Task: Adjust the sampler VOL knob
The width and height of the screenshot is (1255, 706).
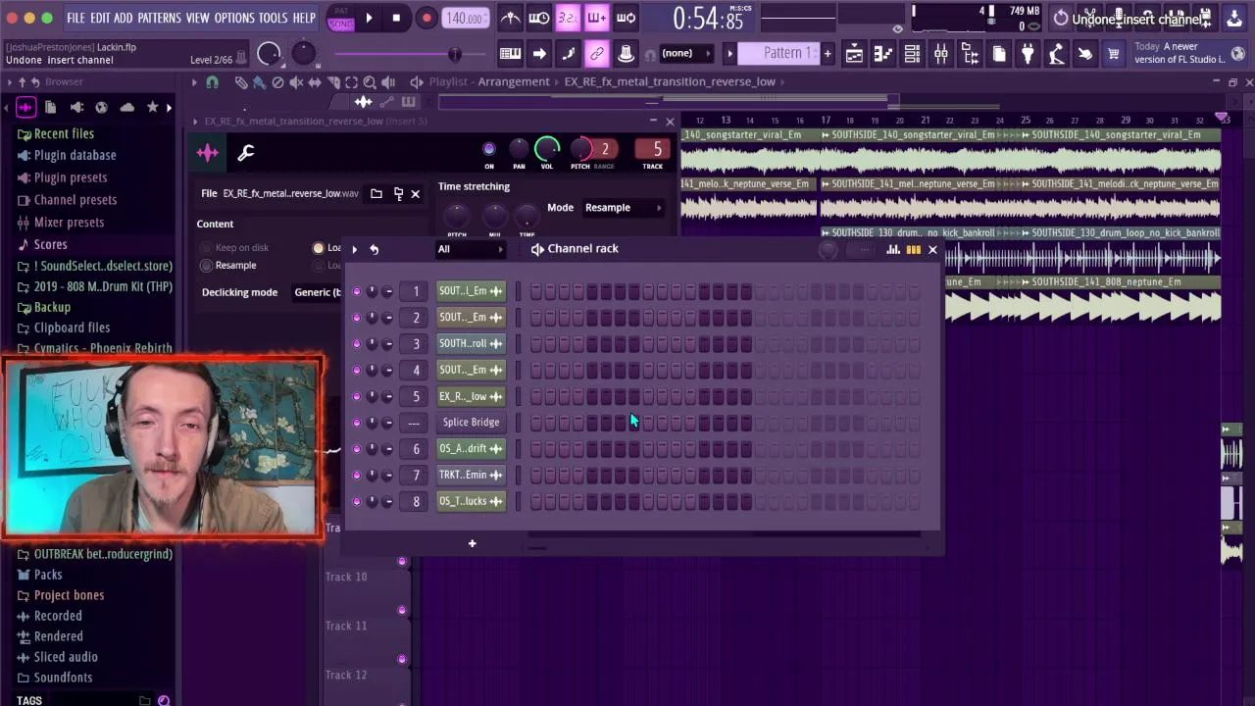Action: (x=547, y=149)
